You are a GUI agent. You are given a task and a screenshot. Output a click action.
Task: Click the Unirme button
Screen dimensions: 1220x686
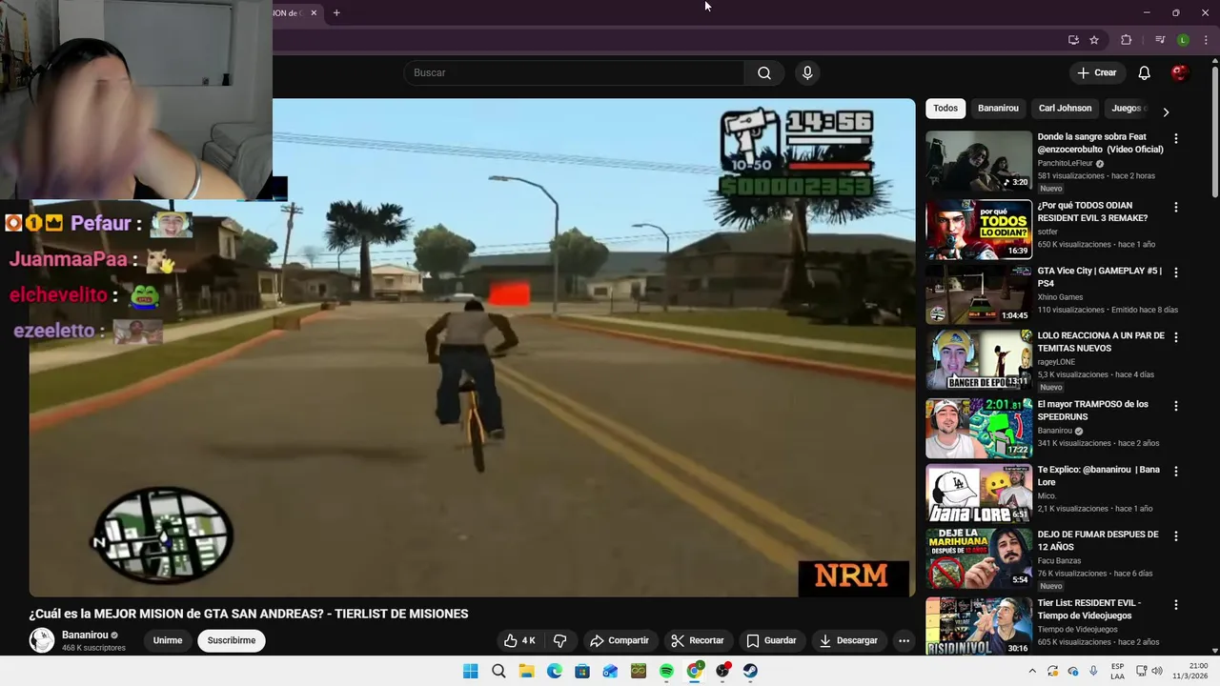pyautogui.click(x=168, y=640)
